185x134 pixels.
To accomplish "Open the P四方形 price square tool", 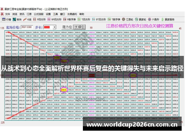I will 40,19.
